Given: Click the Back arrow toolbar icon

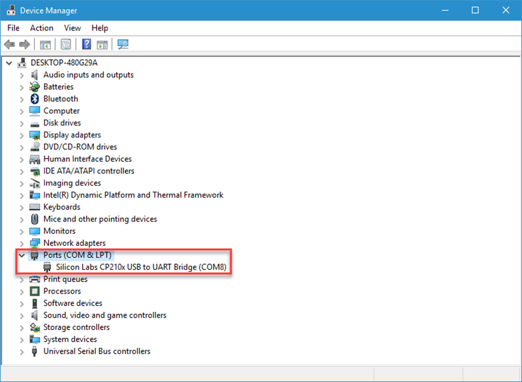Looking at the screenshot, I should 9,44.
